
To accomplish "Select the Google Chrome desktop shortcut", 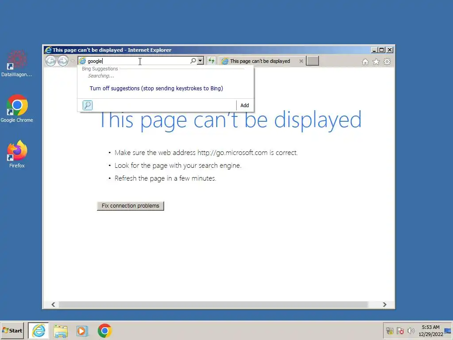I will (17, 109).
